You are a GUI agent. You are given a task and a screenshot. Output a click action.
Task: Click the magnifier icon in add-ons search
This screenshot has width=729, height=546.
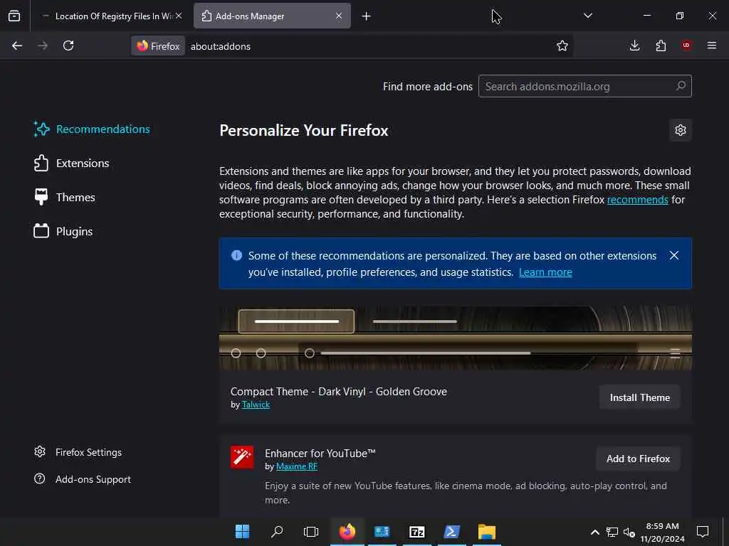[x=681, y=86]
